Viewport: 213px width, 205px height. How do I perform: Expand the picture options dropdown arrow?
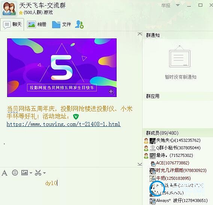click(31, 173)
